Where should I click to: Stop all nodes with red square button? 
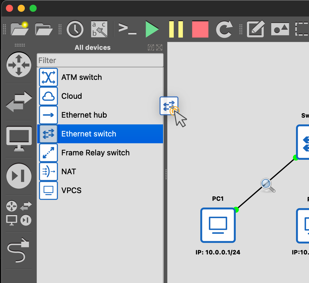point(200,29)
